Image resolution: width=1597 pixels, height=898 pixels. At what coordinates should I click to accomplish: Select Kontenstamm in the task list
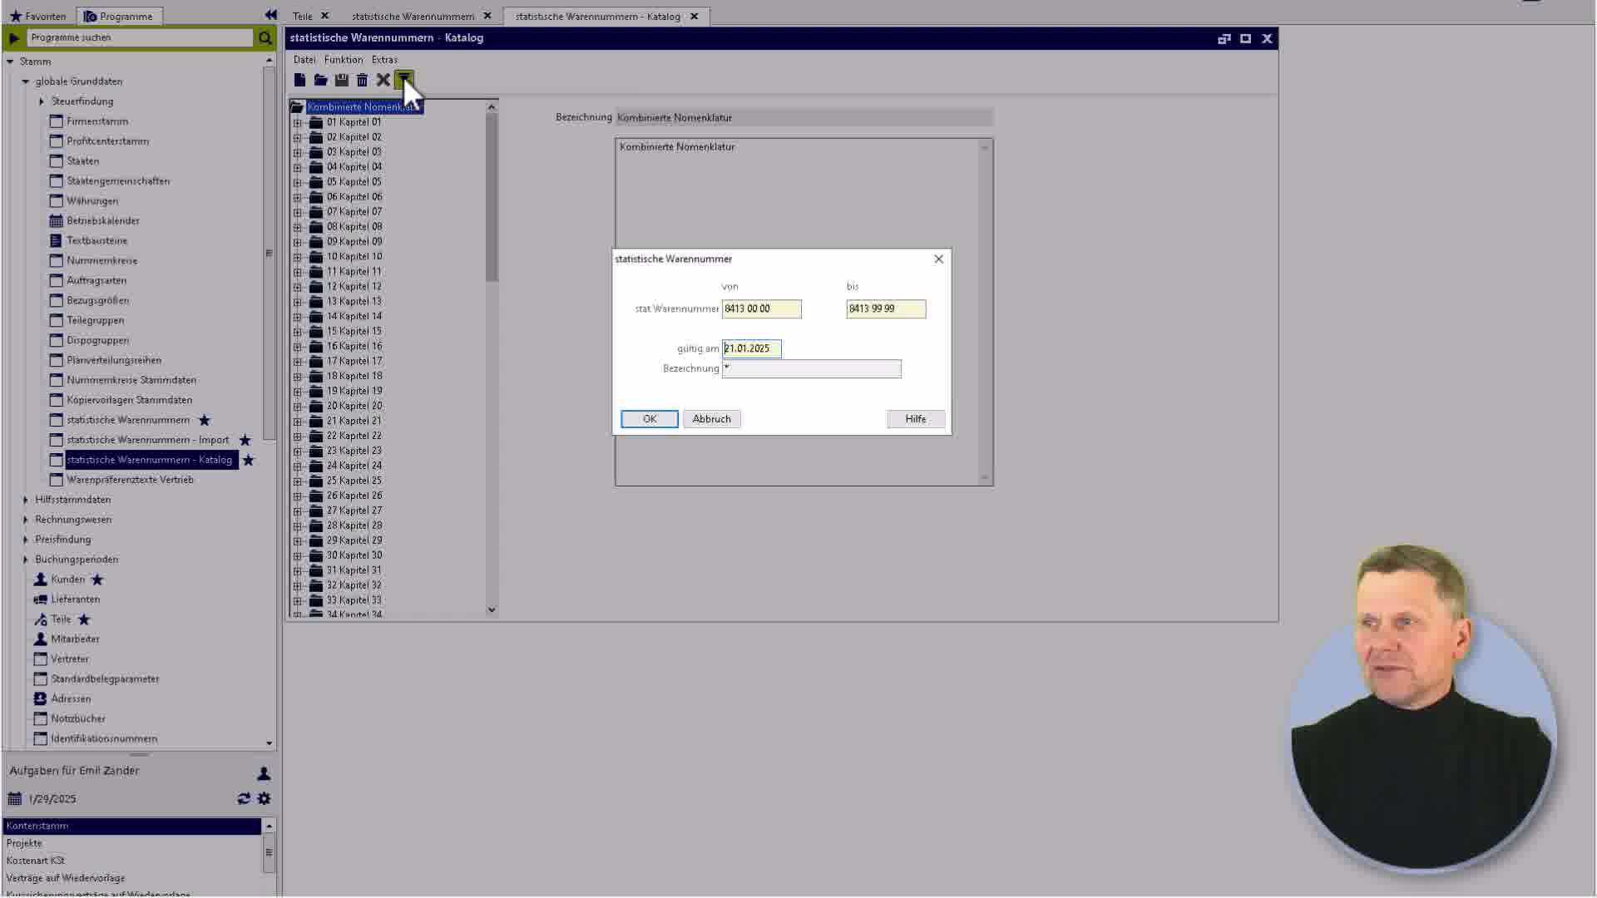(x=132, y=826)
